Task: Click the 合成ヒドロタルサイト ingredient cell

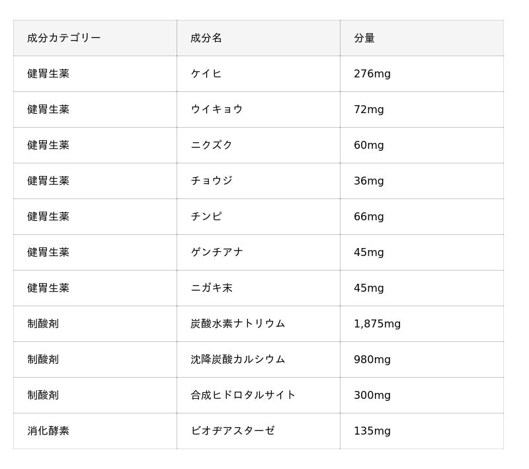Action: click(x=243, y=396)
